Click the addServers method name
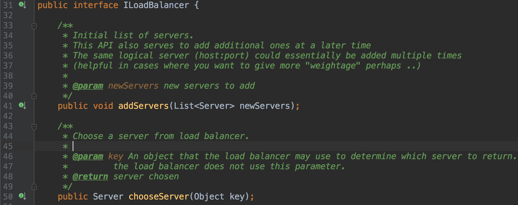 click(x=143, y=106)
